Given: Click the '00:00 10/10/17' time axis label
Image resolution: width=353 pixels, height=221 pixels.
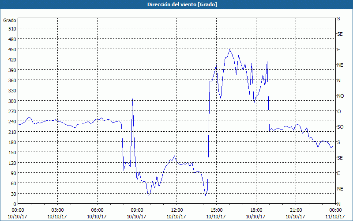Looking at the screenshot, I should click(x=18, y=213).
